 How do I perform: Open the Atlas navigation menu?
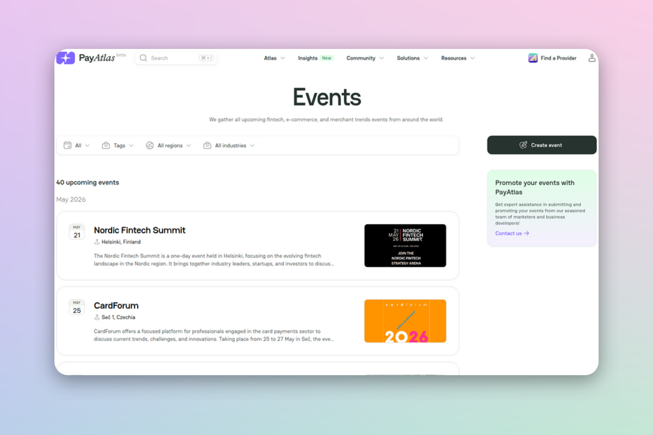click(274, 58)
